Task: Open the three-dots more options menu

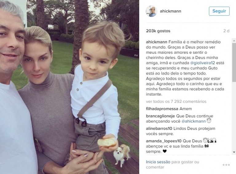Action: 226,165
